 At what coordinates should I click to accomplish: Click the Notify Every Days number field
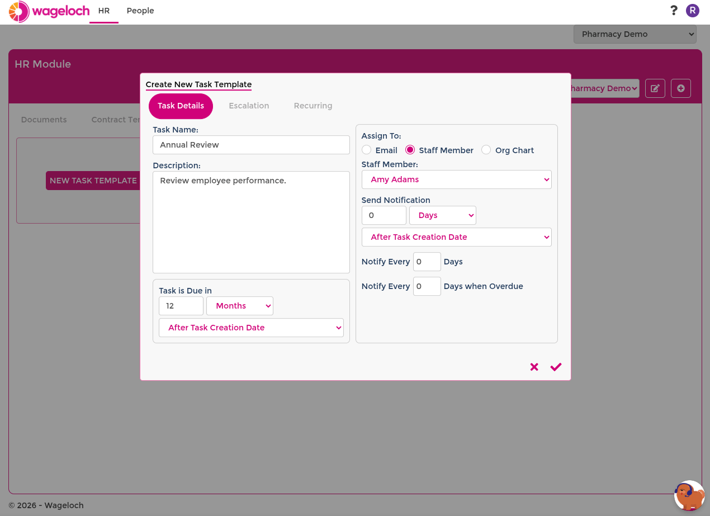[x=427, y=262]
